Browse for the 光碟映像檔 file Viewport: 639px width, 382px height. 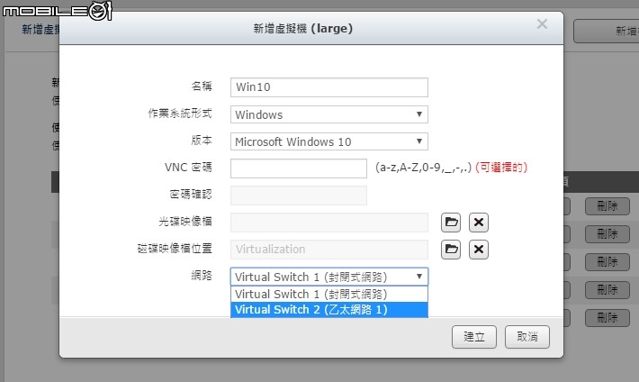451,223
